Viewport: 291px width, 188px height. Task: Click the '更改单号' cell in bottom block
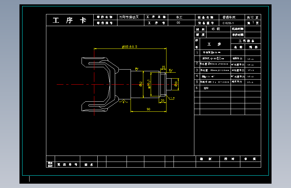[67, 165]
